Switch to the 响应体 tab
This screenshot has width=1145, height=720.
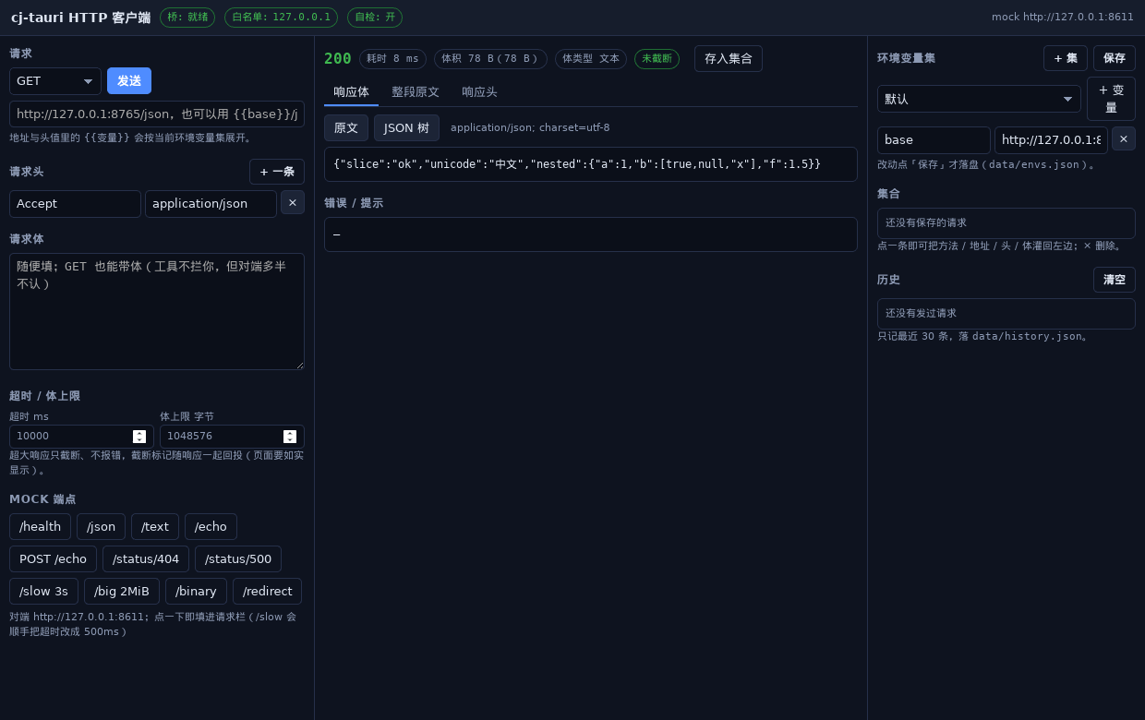click(x=351, y=92)
